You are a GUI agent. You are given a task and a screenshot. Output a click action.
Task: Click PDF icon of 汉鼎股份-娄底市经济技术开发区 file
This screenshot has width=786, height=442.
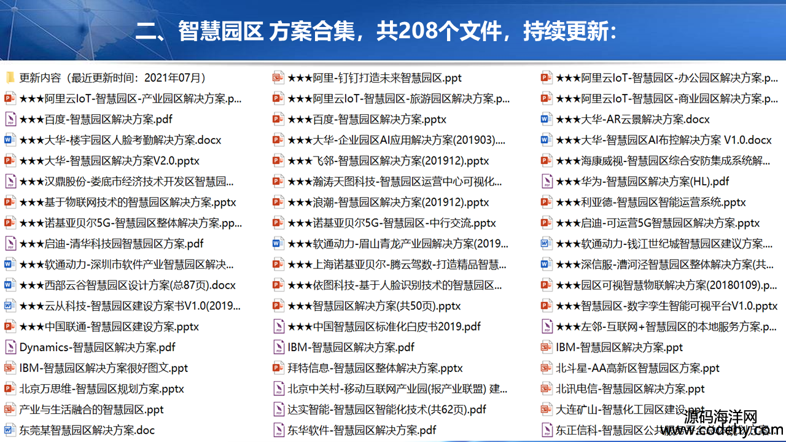(10, 181)
